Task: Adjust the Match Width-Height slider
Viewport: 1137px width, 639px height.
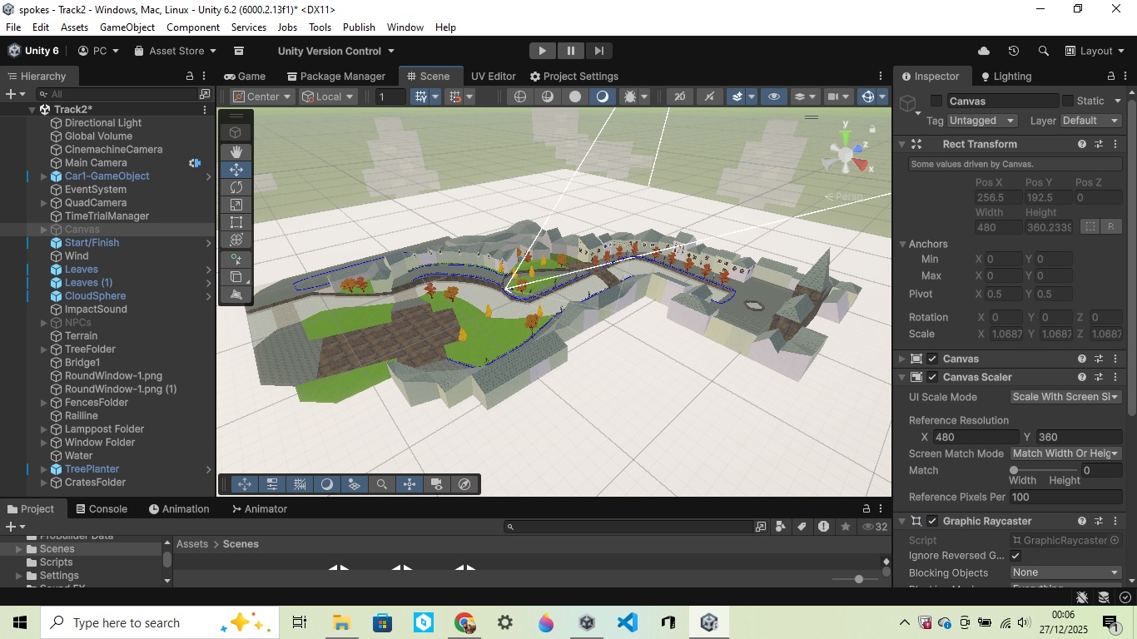Action: point(1014,471)
